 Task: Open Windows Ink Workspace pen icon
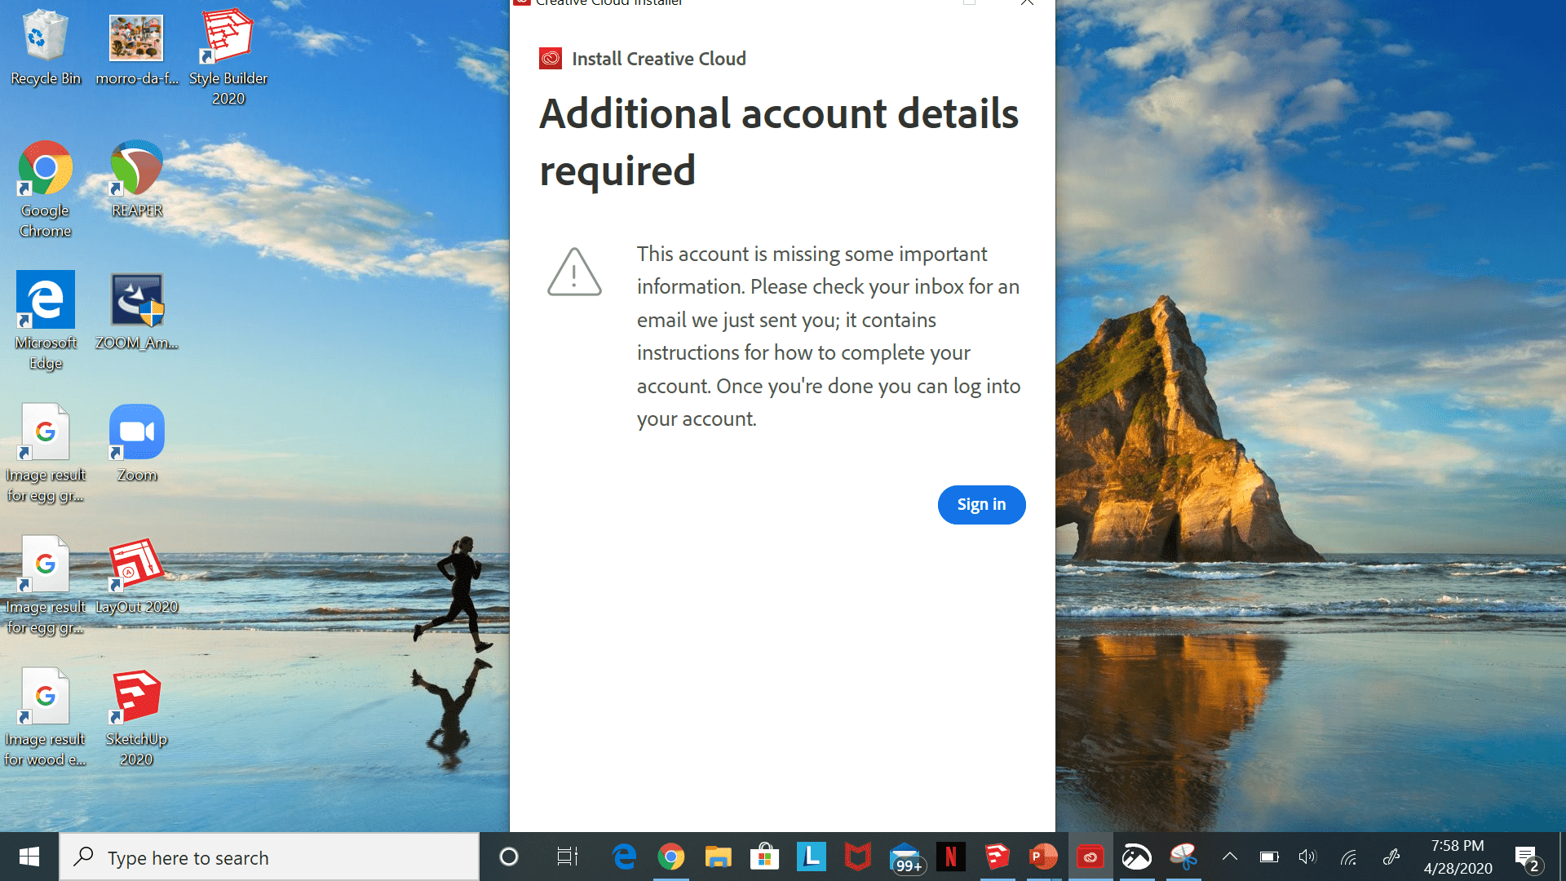point(1391,857)
